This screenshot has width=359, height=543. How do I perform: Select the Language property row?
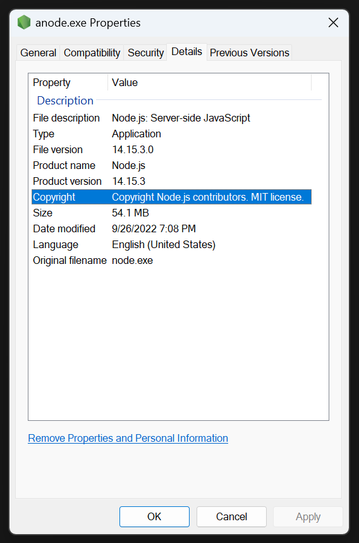171,244
